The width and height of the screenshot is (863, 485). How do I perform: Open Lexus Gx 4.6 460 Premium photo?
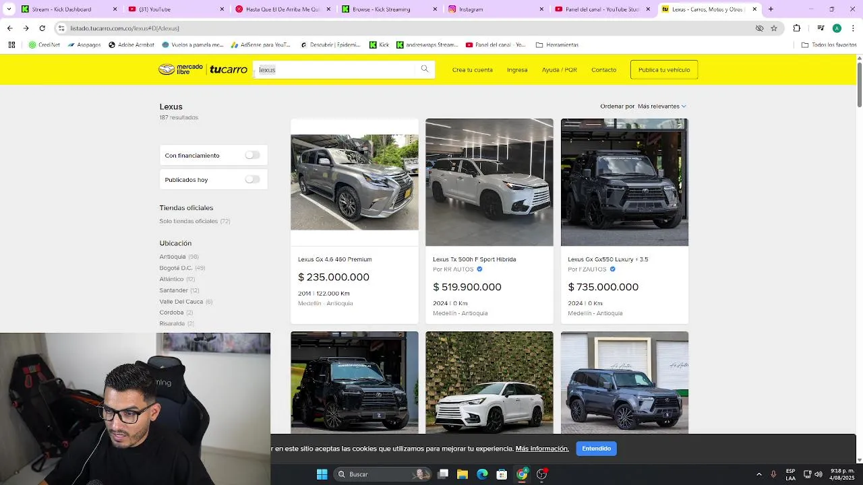pyautogui.click(x=354, y=182)
